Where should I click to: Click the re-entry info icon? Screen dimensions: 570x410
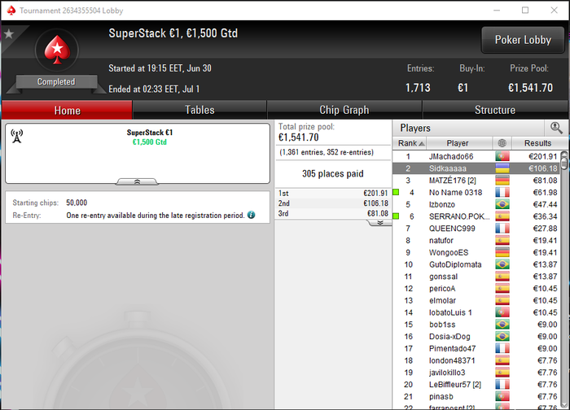pos(251,215)
